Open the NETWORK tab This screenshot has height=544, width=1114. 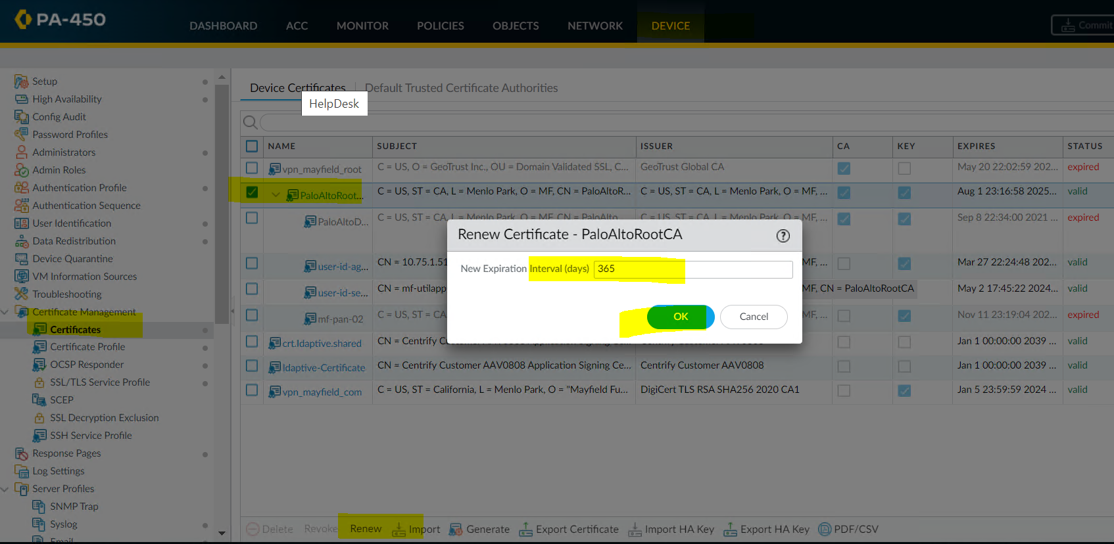tap(595, 26)
